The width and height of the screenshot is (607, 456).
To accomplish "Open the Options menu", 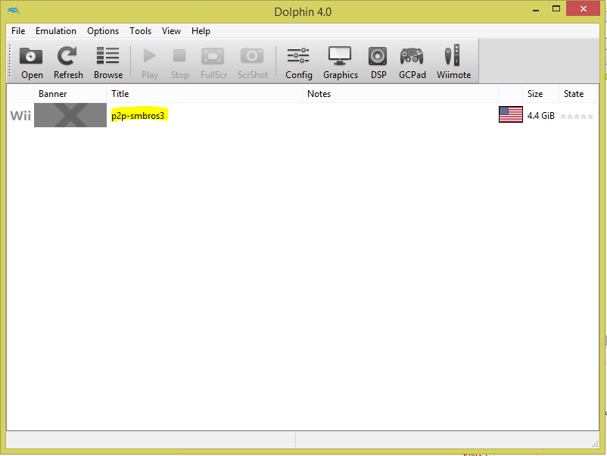I will (x=103, y=31).
